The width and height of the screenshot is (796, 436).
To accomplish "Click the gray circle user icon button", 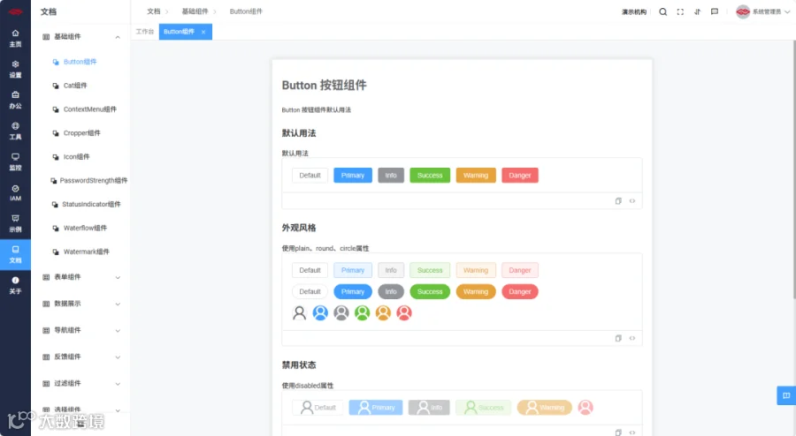I will [x=341, y=313].
